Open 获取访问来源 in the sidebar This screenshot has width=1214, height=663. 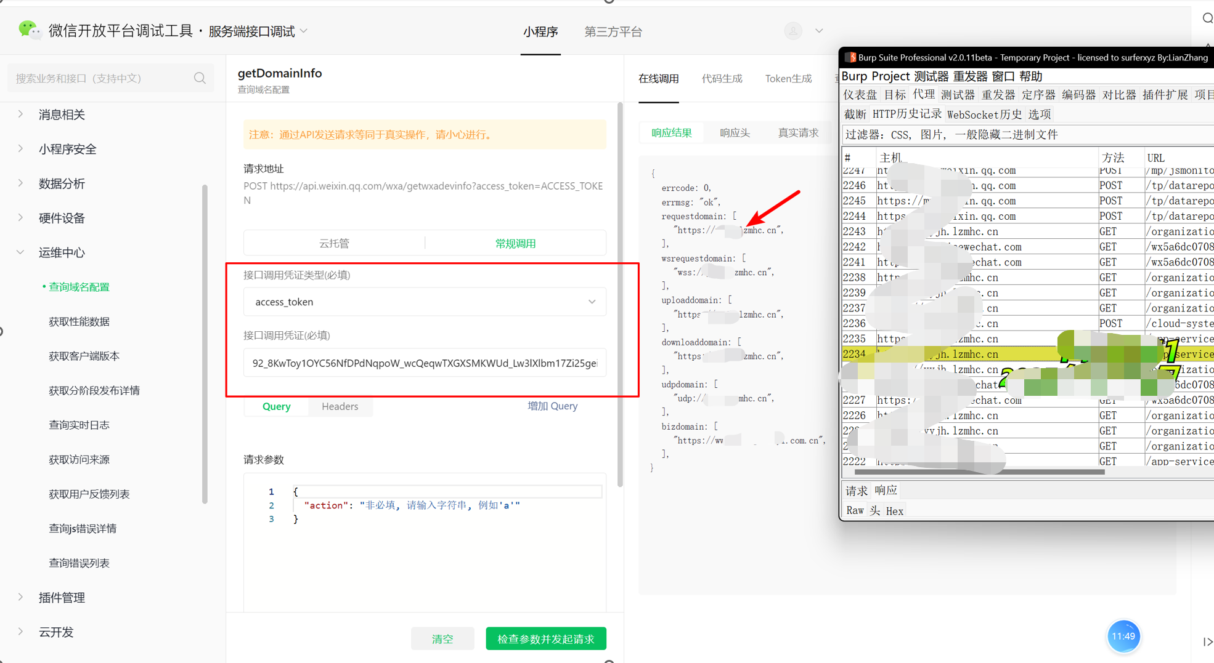coord(79,459)
